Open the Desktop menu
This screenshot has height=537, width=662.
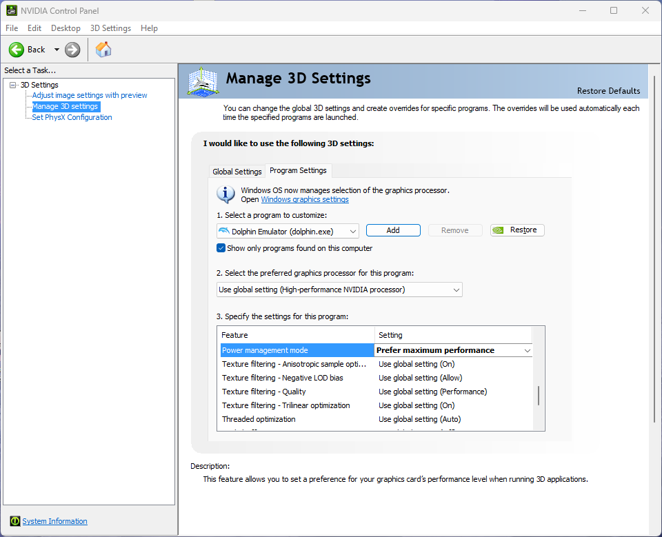(x=66, y=28)
